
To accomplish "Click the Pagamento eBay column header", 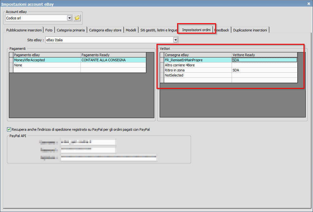I will tap(47, 55).
